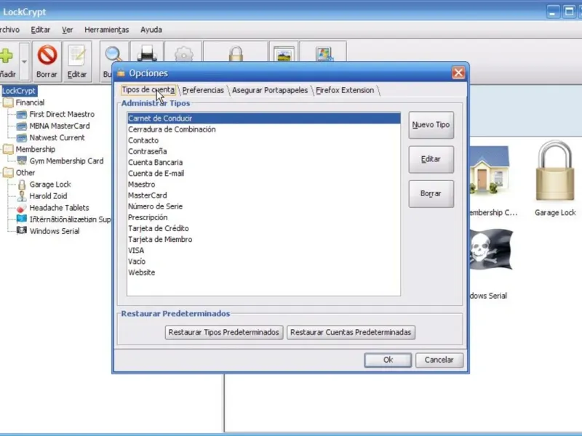
Task: Click the picture frame toolbar icon
Action: coord(284,54)
